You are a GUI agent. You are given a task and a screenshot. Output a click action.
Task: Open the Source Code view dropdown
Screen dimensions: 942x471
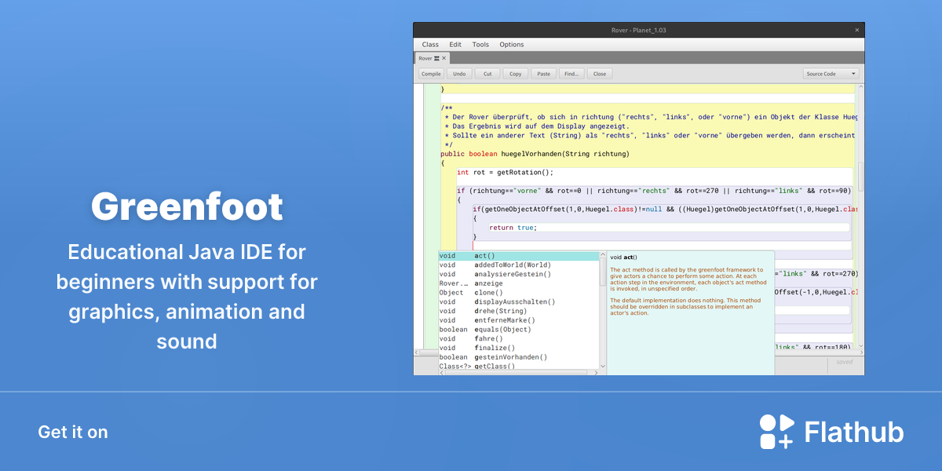831,74
